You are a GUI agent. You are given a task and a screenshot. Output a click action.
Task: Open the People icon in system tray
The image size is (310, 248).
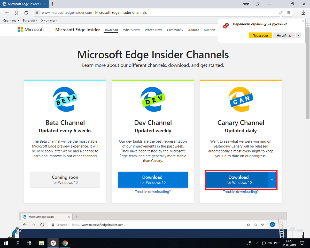coord(249,243)
